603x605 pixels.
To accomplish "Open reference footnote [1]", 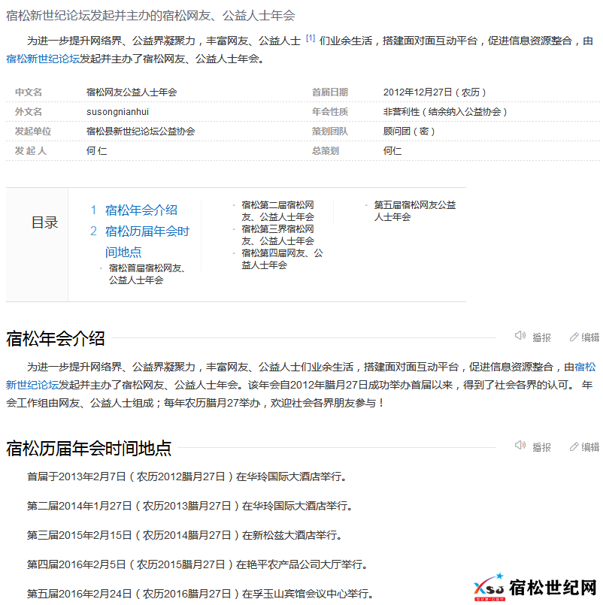I will click(x=311, y=38).
